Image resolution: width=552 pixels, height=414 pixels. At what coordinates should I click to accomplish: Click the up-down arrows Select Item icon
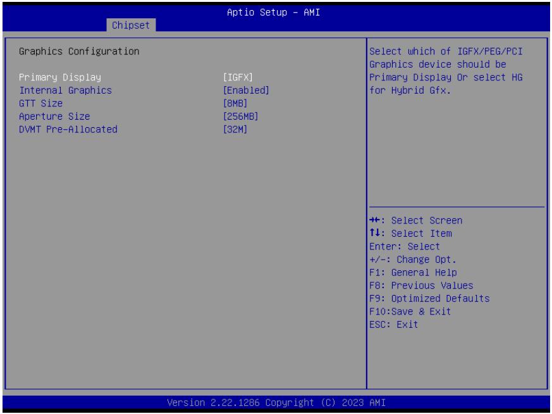[x=374, y=233]
